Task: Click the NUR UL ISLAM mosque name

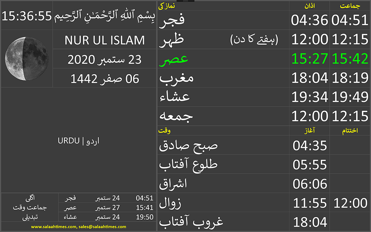Action: point(105,40)
